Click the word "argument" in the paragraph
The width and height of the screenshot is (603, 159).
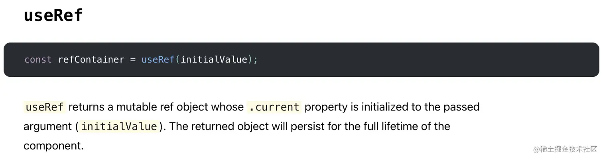(x=47, y=127)
